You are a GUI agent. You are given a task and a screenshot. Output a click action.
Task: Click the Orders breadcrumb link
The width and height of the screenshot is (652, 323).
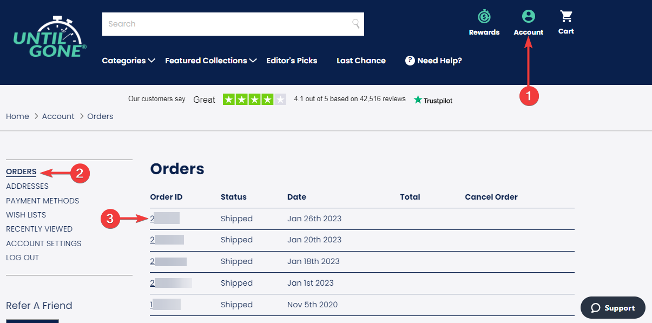coord(100,116)
